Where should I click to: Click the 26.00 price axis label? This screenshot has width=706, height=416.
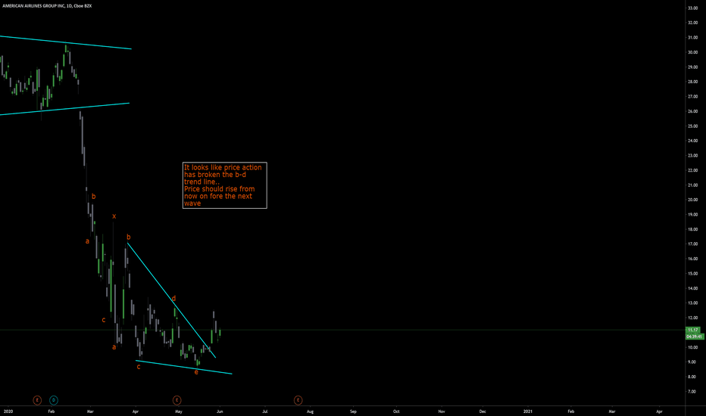pos(692,111)
